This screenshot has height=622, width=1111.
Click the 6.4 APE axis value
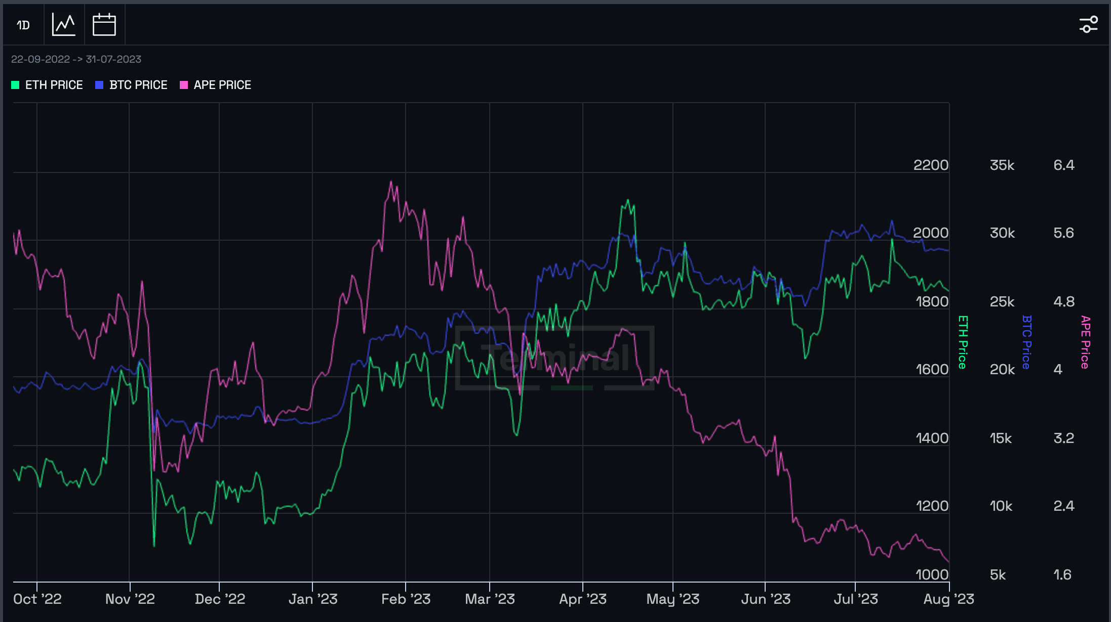click(1064, 165)
